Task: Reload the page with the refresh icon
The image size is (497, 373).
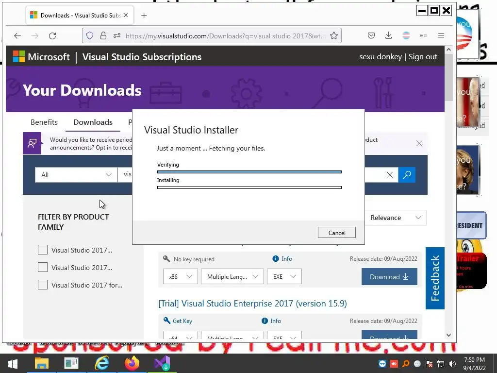Action: 52,36
